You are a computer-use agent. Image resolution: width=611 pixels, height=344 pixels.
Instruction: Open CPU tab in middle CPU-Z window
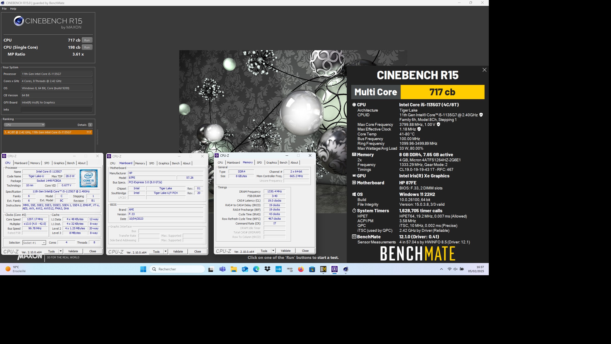113,163
